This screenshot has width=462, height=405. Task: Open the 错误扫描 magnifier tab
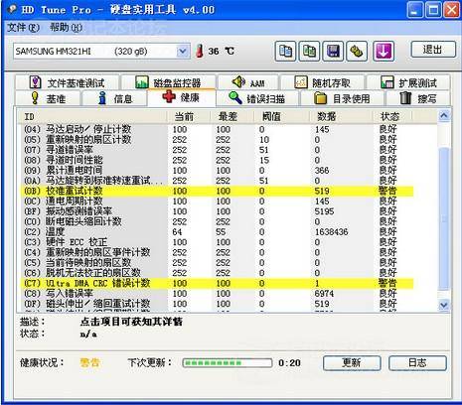(257, 98)
